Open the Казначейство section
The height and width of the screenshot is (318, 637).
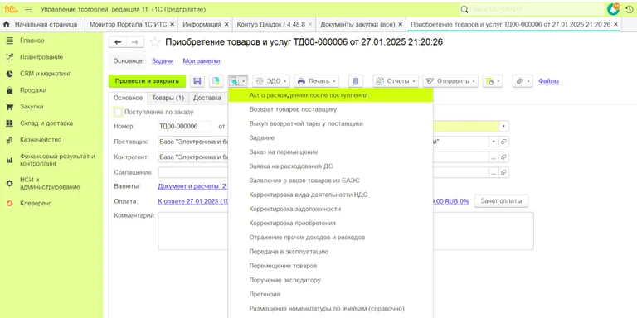41,139
